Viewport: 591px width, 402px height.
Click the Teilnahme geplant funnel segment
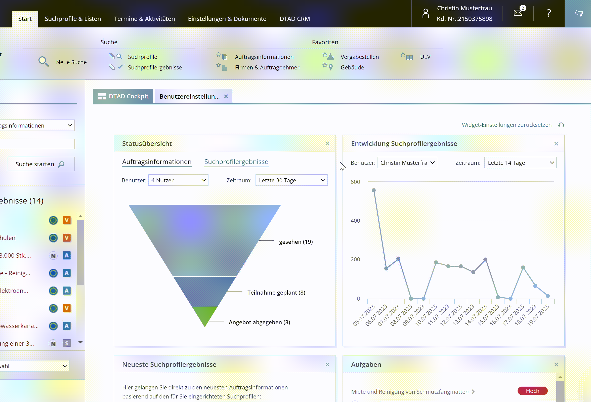[x=204, y=292]
